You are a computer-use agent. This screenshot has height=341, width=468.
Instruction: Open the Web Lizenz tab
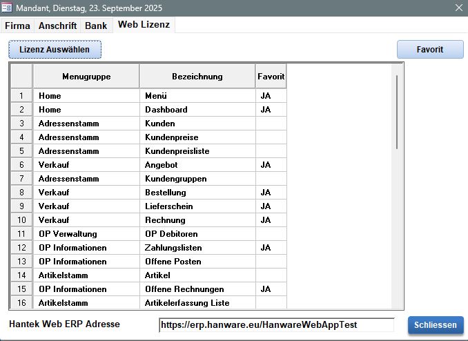143,25
